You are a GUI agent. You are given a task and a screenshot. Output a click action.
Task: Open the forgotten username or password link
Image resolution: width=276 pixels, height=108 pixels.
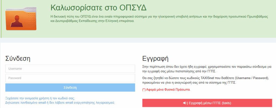(x=40, y=98)
